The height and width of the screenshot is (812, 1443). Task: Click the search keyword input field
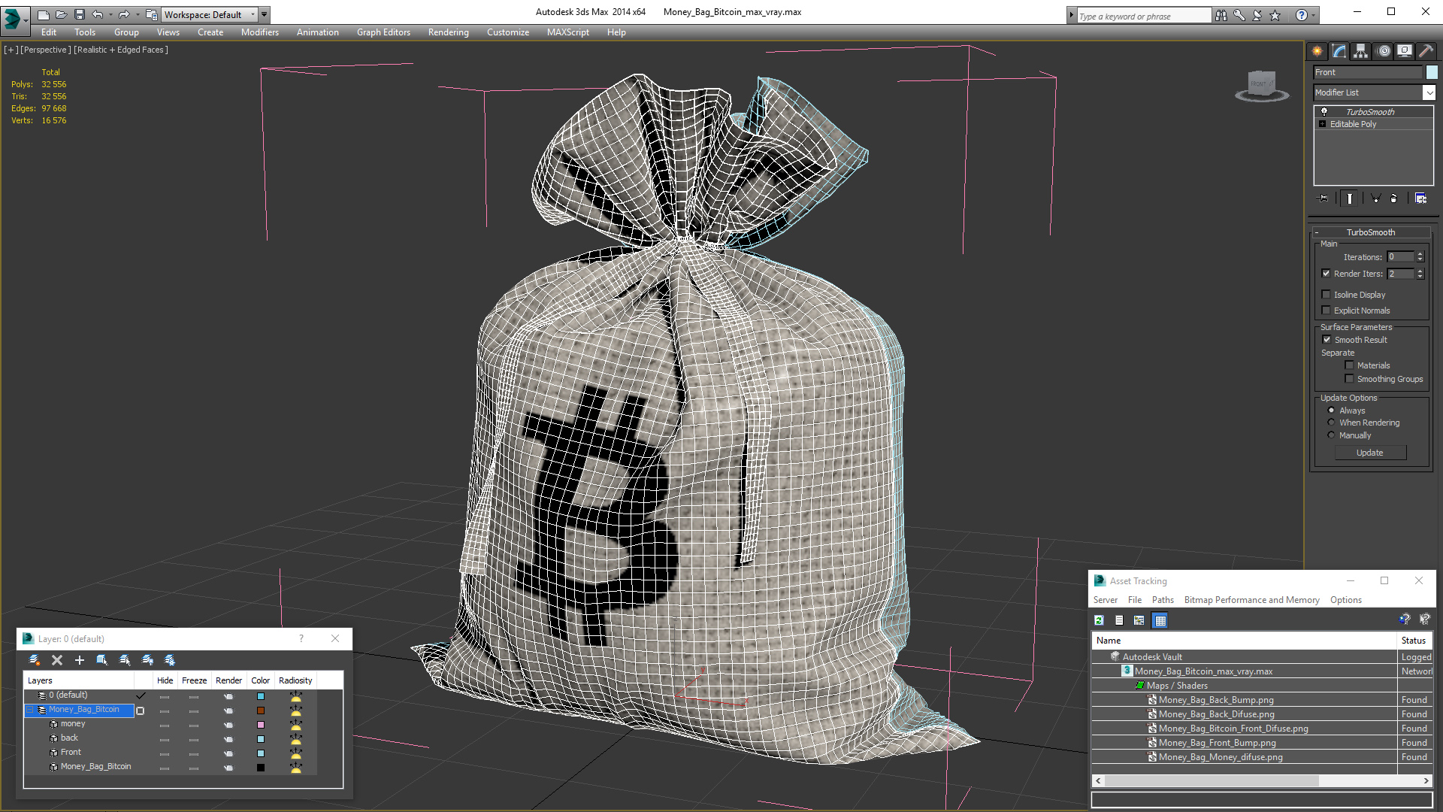click(1143, 16)
